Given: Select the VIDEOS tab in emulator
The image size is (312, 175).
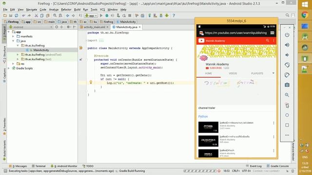Looking at the screenshot, I should pyautogui.click(x=233, y=73).
